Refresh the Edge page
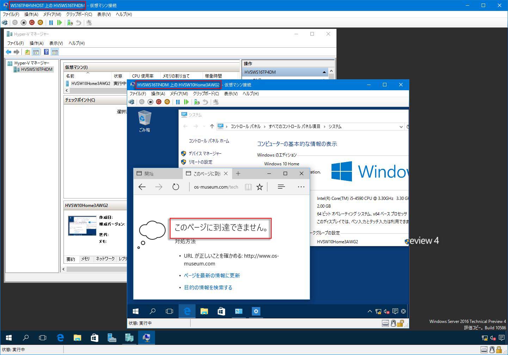This screenshot has width=508, height=355. tap(176, 187)
